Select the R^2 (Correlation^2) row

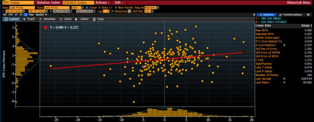283,42
